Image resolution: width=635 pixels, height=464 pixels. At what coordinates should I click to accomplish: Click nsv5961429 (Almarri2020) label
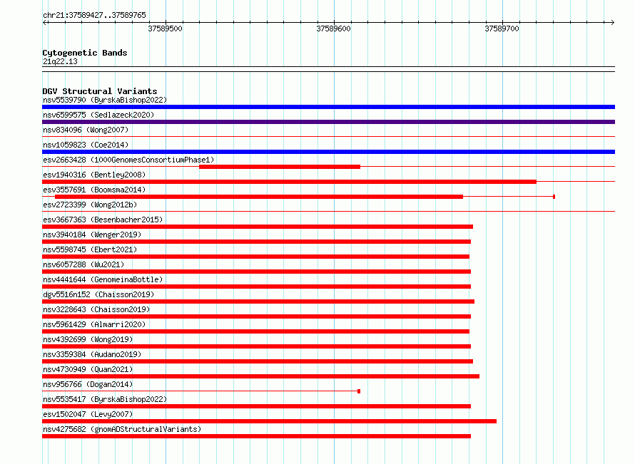(x=94, y=324)
